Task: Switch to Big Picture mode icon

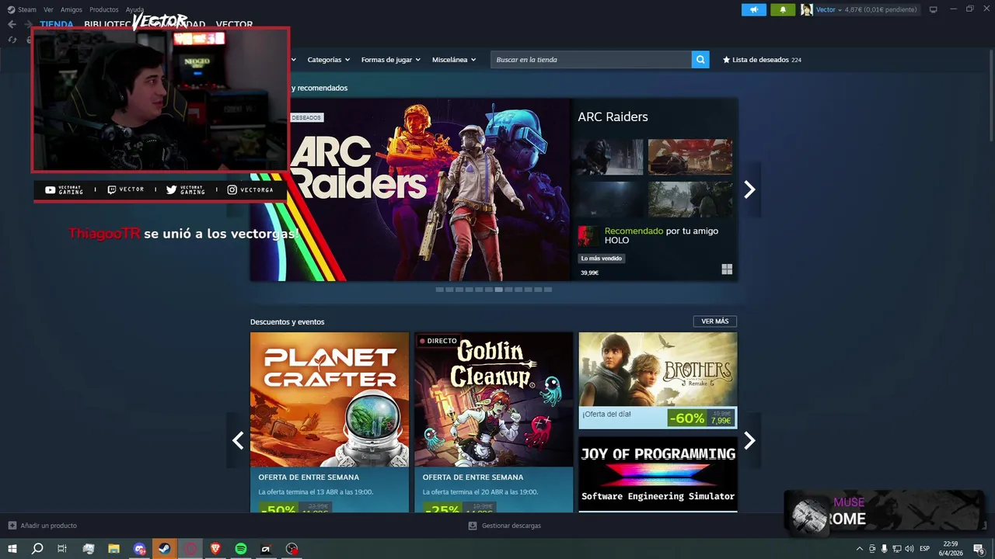Action: (x=933, y=9)
